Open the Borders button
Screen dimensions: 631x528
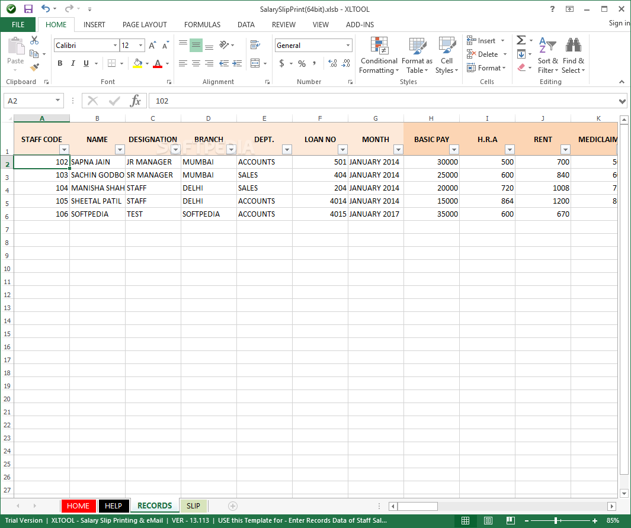tap(112, 63)
